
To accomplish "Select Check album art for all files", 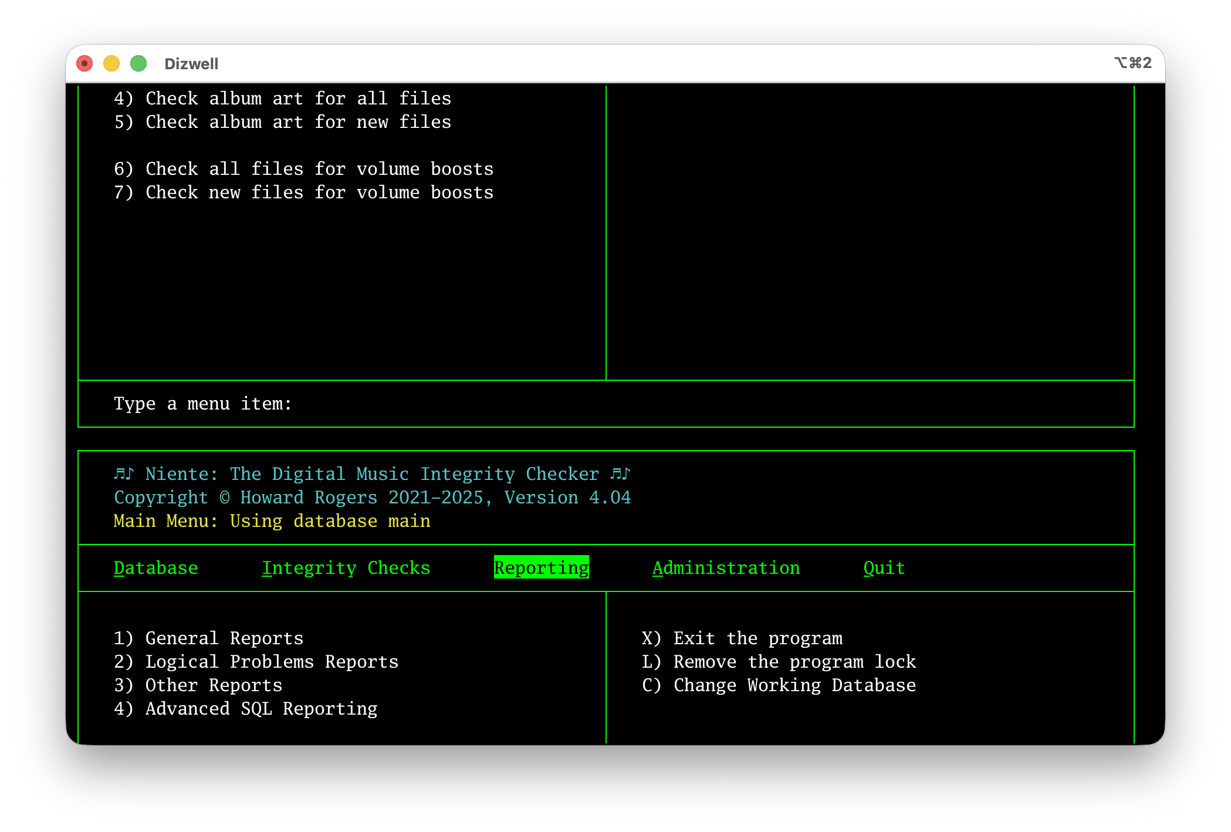I will [x=282, y=99].
